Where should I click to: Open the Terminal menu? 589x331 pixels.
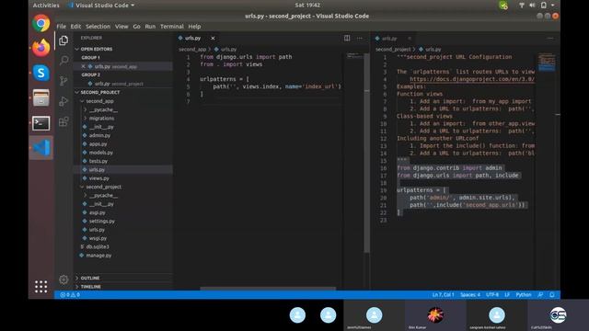172,27
